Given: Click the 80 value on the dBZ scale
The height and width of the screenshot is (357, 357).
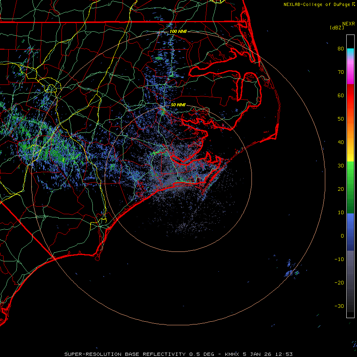Looking at the screenshot, I should point(341,49).
